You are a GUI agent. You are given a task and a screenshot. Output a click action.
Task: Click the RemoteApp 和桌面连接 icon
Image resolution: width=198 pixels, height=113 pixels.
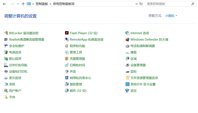tap(67, 40)
